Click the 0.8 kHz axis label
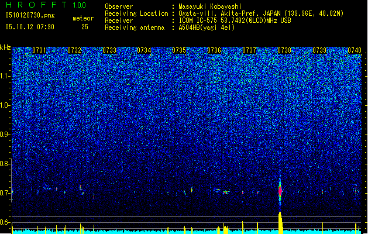The height and width of the screenshot is (234, 368). 5,164
